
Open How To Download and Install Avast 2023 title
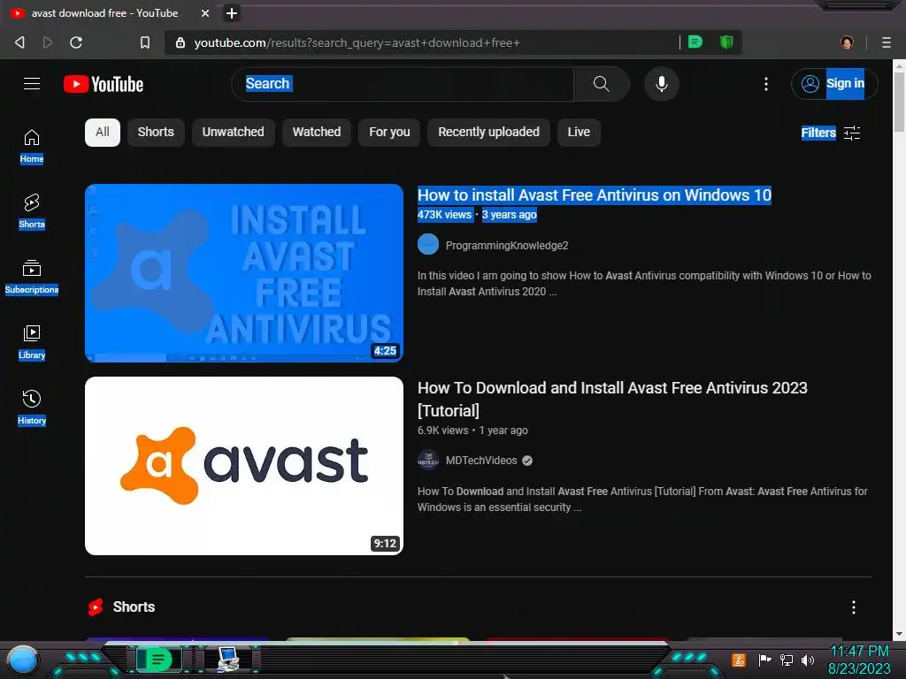[612, 399]
